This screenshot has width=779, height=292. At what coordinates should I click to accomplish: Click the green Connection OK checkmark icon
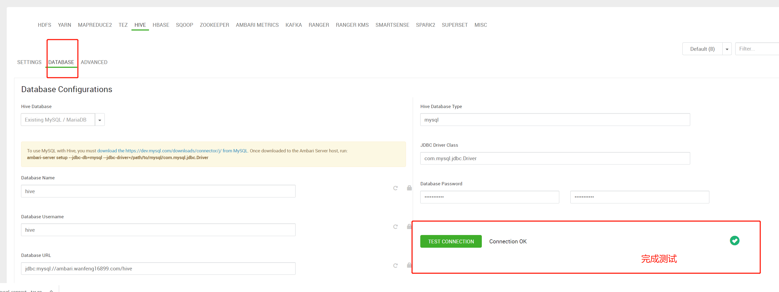pos(734,241)
